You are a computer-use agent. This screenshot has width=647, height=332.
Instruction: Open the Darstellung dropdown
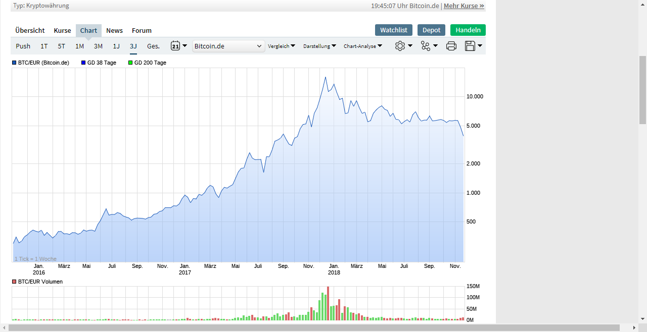(x=320, y=46)
